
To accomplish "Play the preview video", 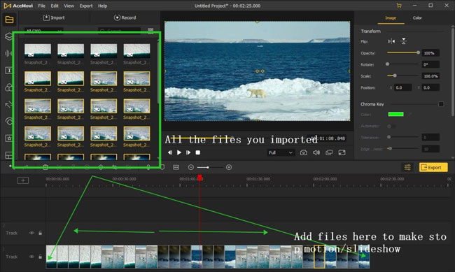I will tap(179, 152).
